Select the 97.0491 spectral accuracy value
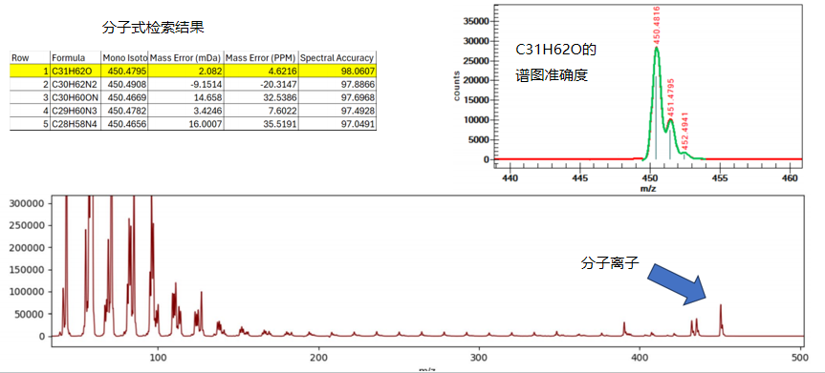This screenshot has width=825, height=373. [x=337, y=123]
